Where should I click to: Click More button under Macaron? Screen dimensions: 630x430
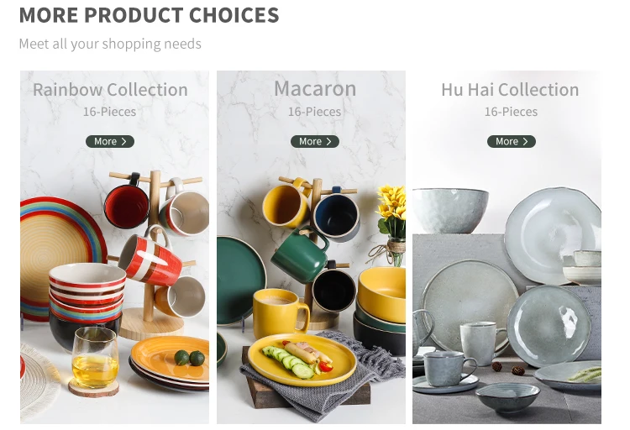click(315, 141)
